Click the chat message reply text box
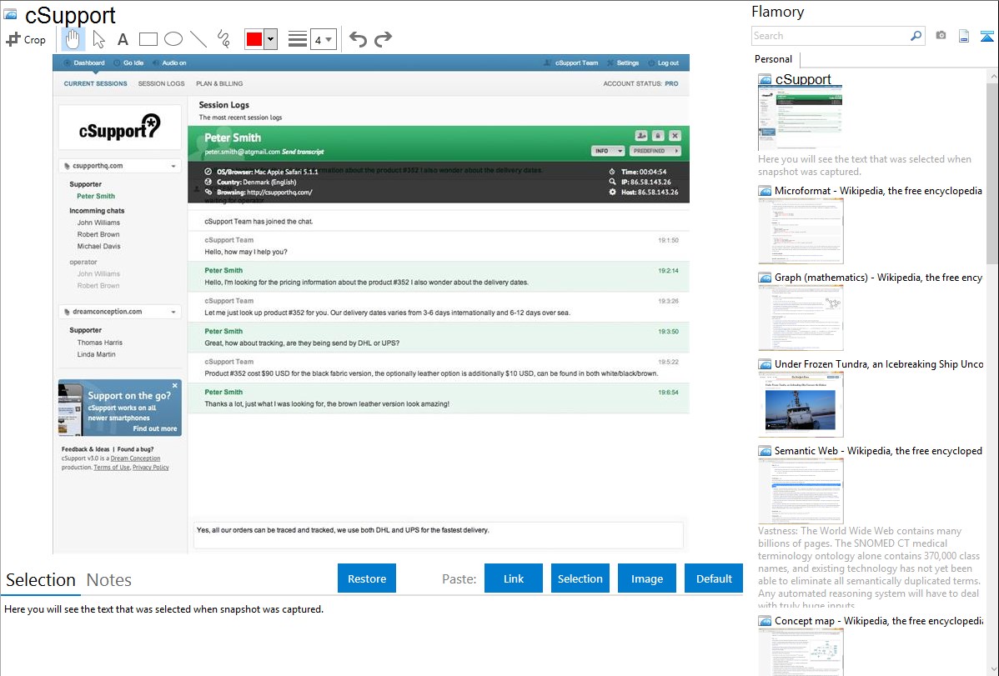Image resolution: width=999 pixels, height=676 pixels. [x=439, y=535]
